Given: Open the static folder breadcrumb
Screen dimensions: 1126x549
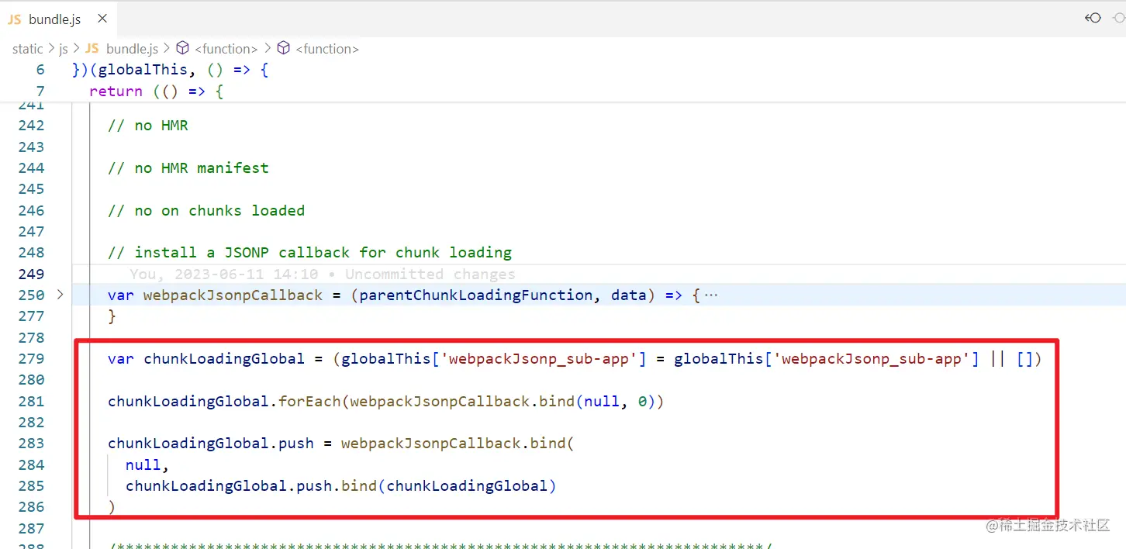Looking at the screenshot, I should pos(27,49).
